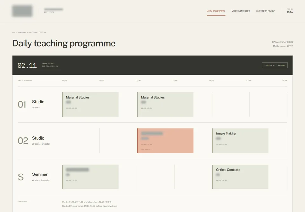Click the 02.11 date heading
This screenshot has height=212, width=305.
27,65
